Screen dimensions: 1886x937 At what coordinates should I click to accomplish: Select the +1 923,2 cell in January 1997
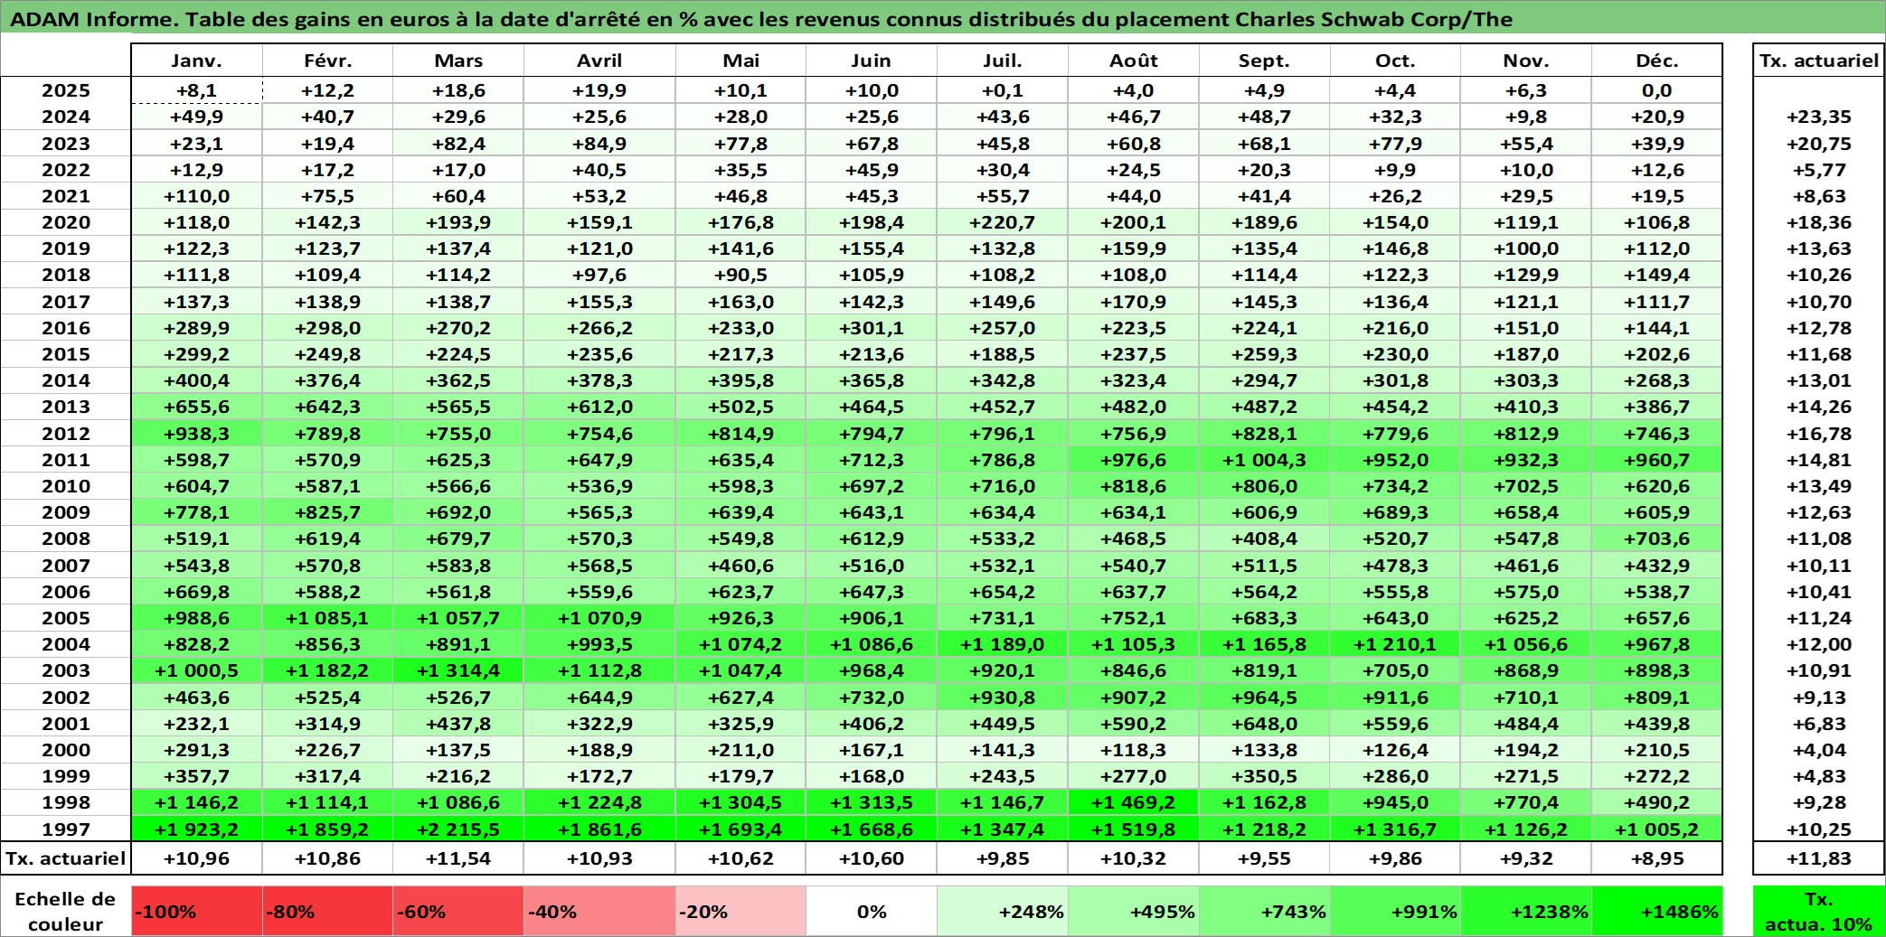tap(196, 829)
